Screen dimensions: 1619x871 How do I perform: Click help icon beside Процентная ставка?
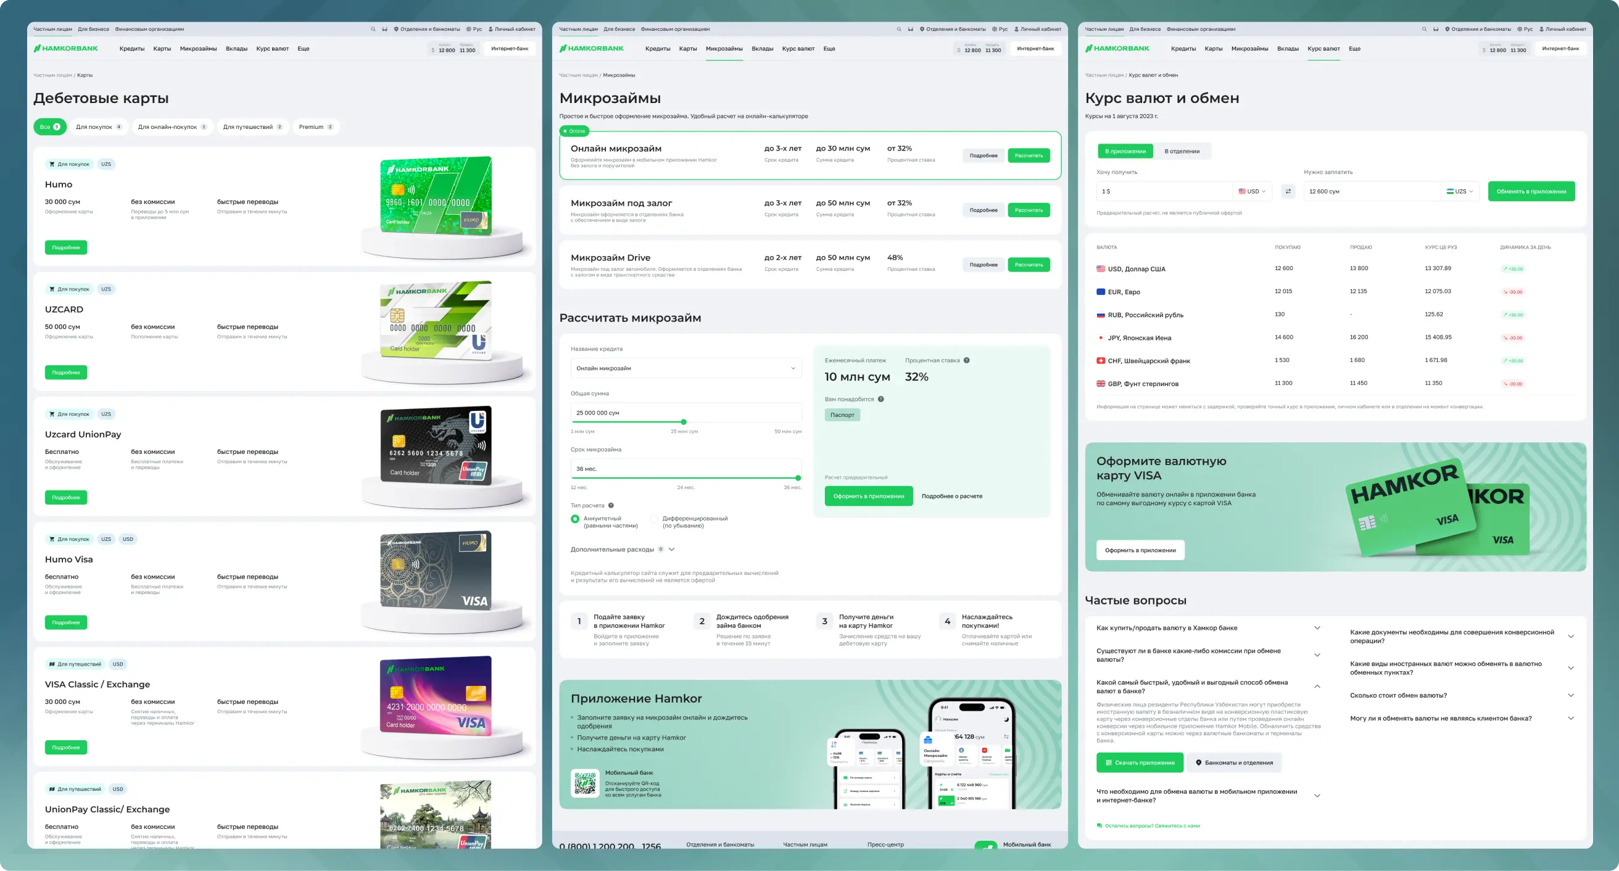967,360
